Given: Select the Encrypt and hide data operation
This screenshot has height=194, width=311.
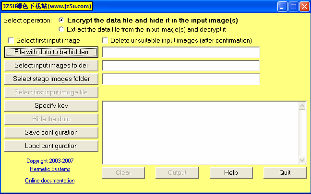Looking at the screenshot, I should pyautogui.click(x=61, y=20).
